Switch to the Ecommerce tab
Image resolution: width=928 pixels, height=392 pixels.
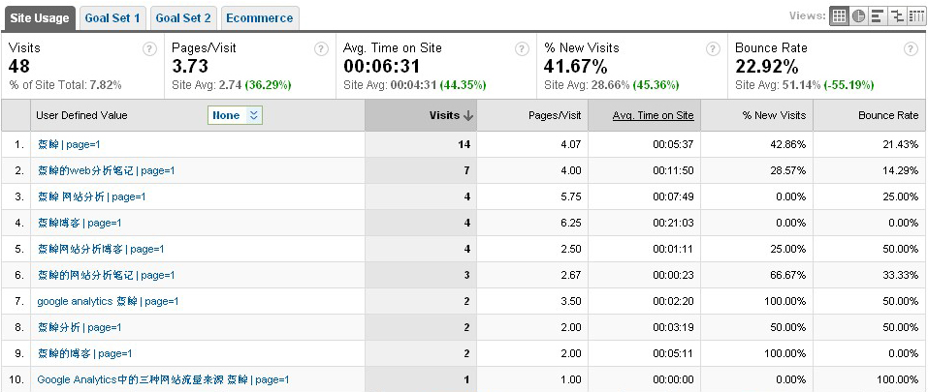pyautogui.click(x=260, y=17)
